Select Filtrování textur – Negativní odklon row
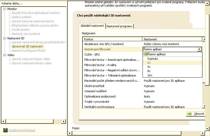The image size is (210, 136). point(113,70)
